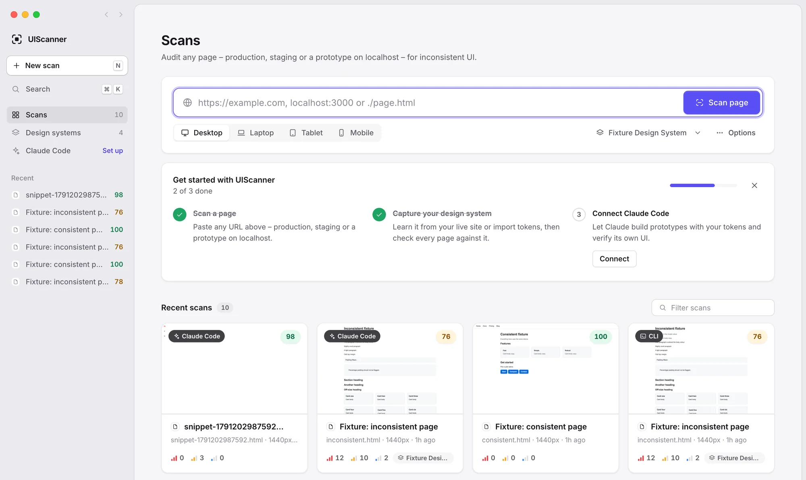Click the Capture your design system checkmark

click(379, 215)
